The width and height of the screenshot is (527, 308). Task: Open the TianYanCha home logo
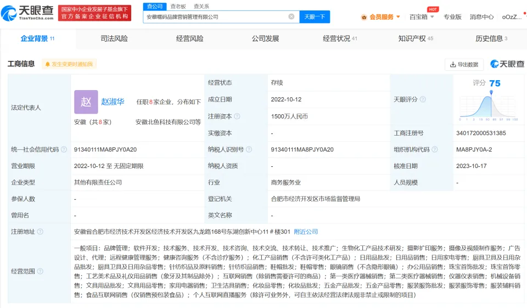27,13
